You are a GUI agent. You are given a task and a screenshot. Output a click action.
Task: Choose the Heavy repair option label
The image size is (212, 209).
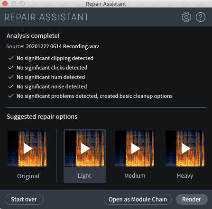(185, 176)
